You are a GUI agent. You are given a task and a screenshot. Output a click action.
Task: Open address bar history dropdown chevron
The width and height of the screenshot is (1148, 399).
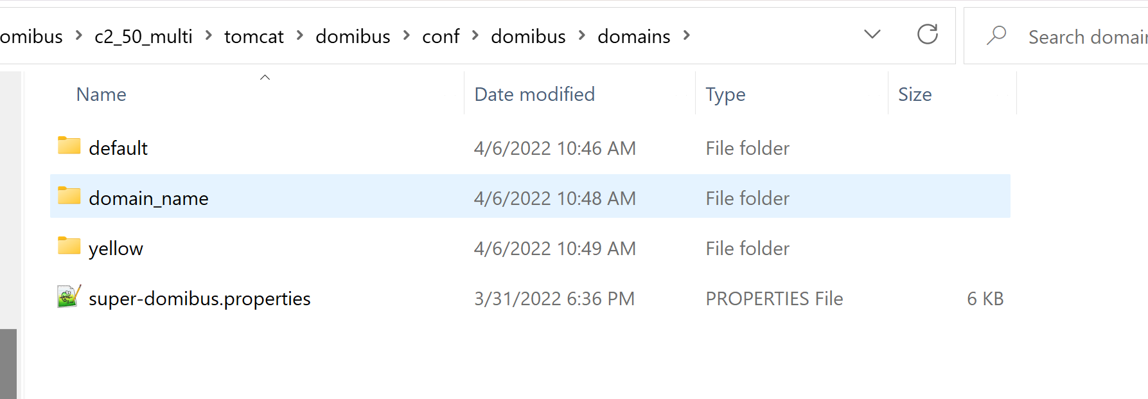[x=872, y=35]
